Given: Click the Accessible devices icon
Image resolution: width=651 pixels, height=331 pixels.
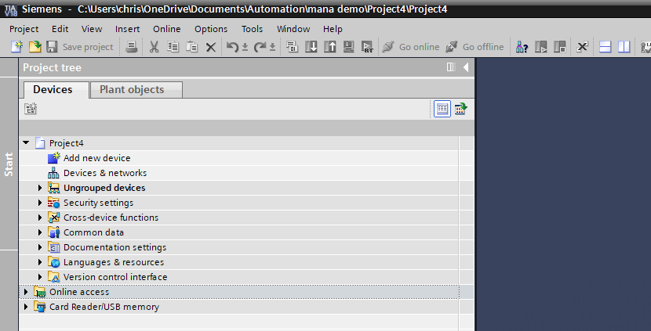Looking at the screenshot, I should (x=522, y=47).
